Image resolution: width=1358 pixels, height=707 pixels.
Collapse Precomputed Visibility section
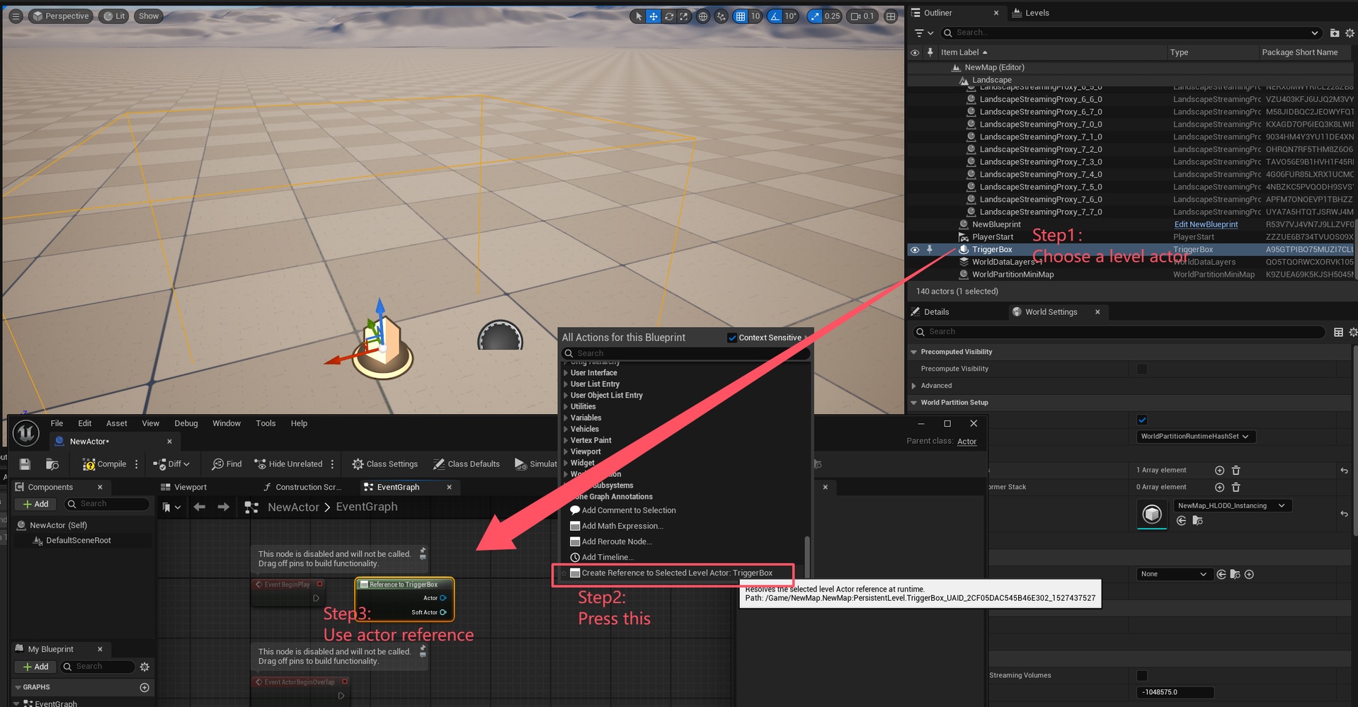pos(913,352)
